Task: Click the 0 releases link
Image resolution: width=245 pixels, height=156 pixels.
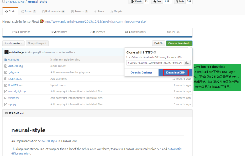Action: 97,32
